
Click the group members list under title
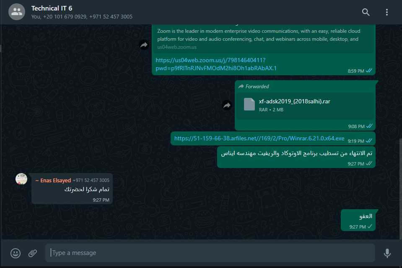82,17
